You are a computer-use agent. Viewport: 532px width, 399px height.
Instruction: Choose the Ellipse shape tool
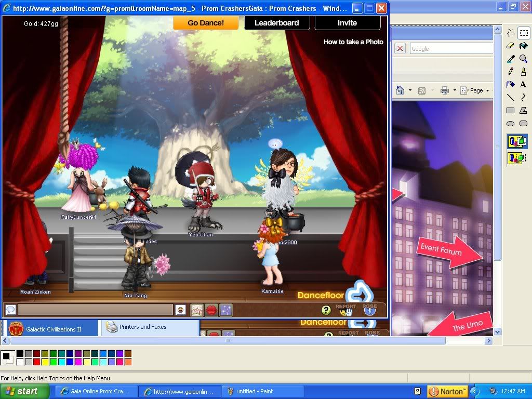510,124
